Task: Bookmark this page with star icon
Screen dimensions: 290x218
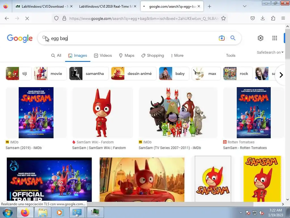Action: (223, 18)
